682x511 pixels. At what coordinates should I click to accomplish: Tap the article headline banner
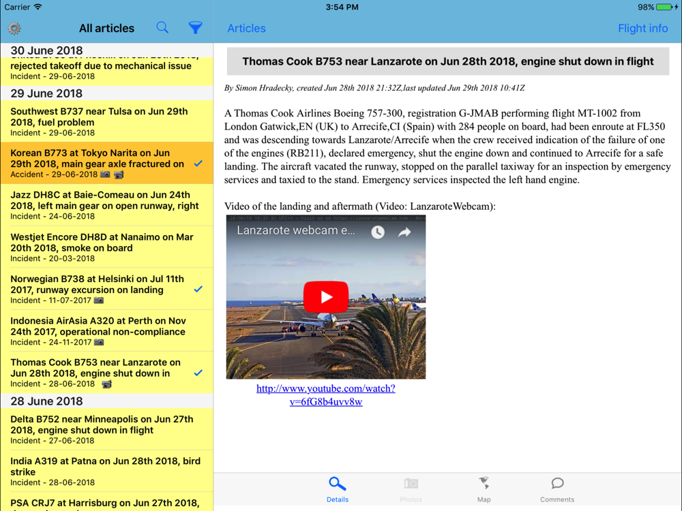(447, 61)
